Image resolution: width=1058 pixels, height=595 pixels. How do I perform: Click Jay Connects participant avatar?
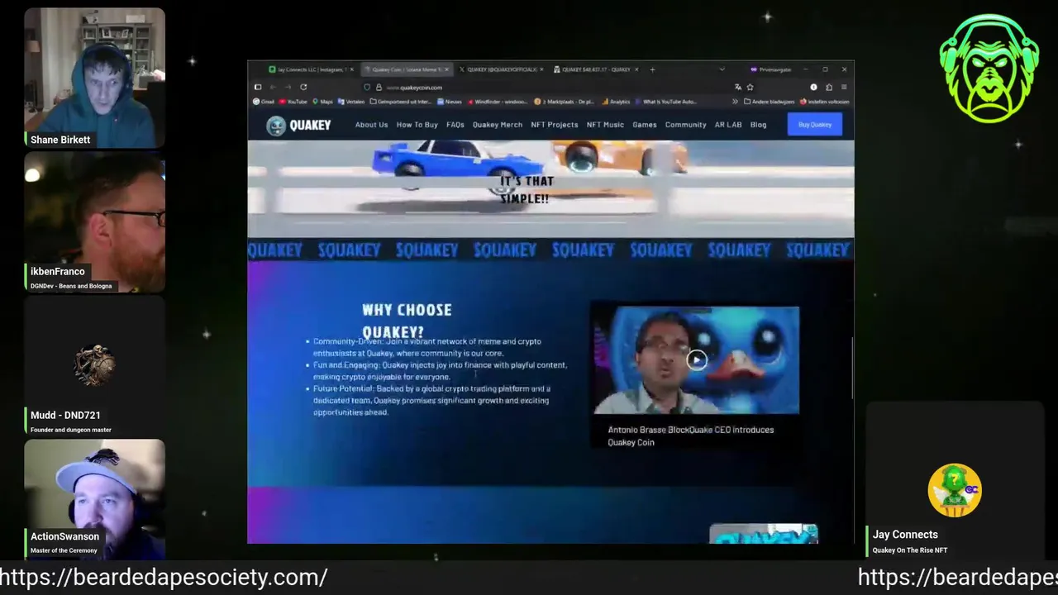point(955,491)
